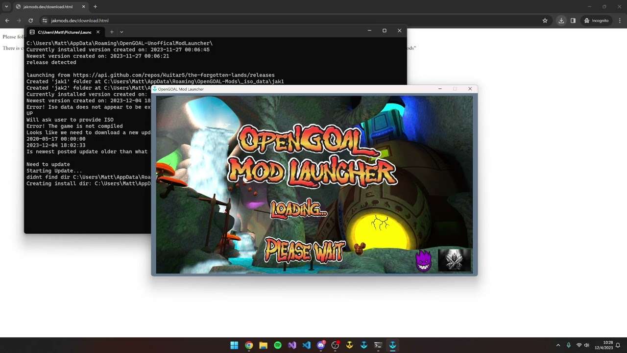The width and height of the screenshot is (627, 353).
Task: Select the jakmods.dev/download.html Chrome tab
Action: pos(49,7)
